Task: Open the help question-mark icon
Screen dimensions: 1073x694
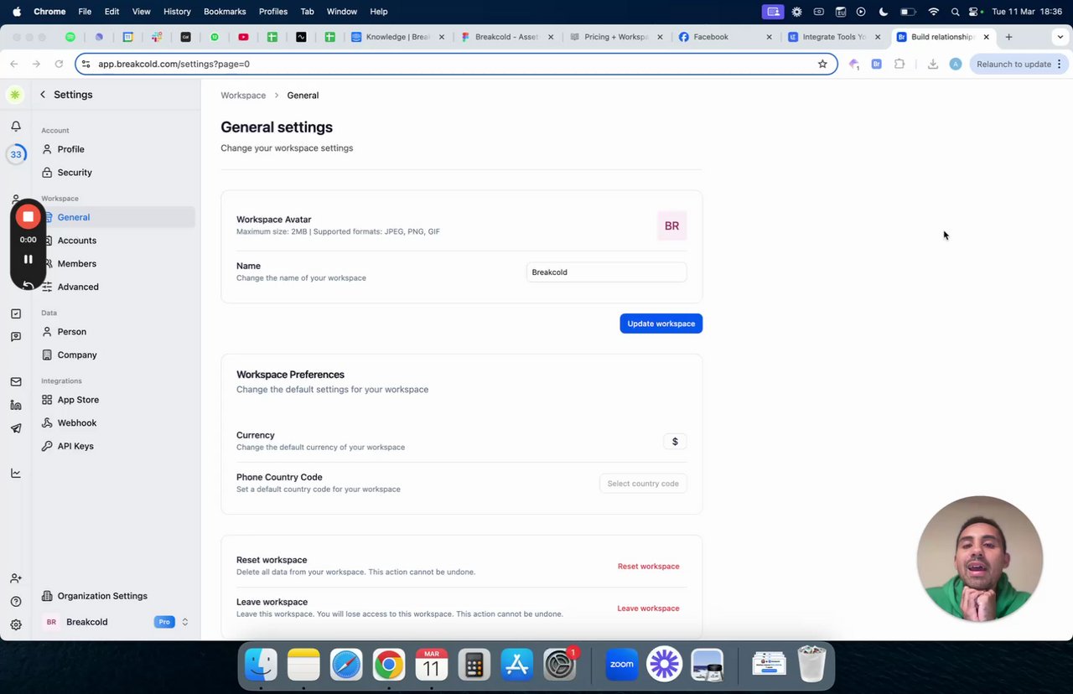Action: [16, 601]
